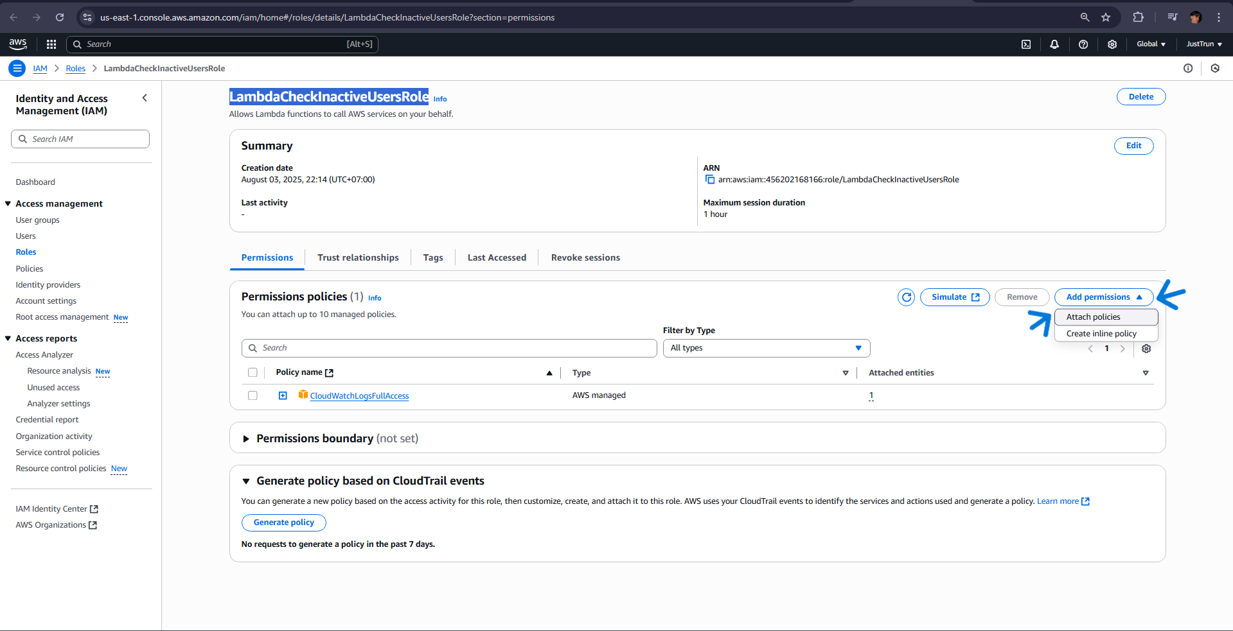Select Attach policies menu option
This screenshot has height=631, width=1233.
1106,317
